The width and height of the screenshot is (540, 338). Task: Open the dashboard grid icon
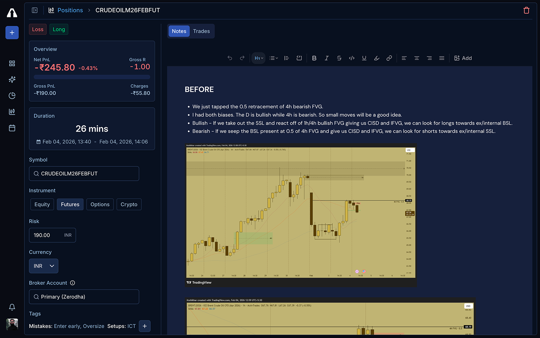tap(12, 63)
